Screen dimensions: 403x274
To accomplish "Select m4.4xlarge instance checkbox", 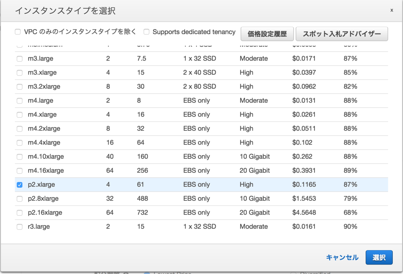I will click(x=20, y=143).
